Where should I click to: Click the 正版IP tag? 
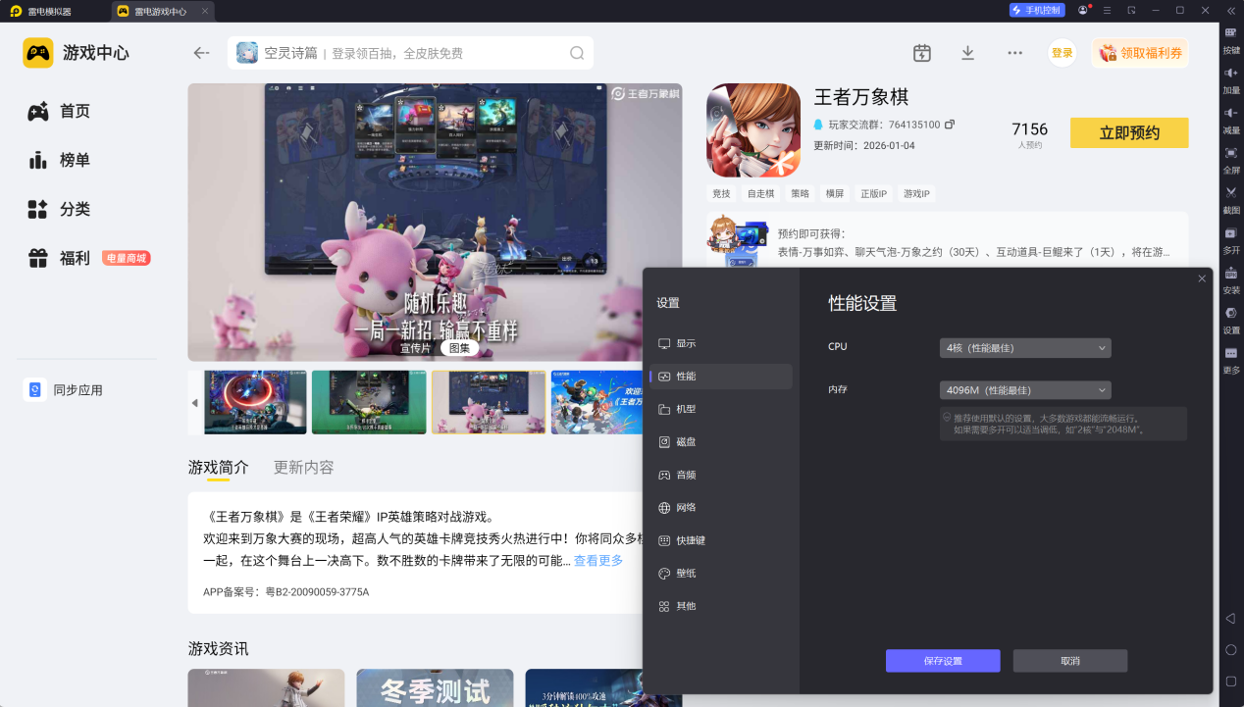coord(873,194)
